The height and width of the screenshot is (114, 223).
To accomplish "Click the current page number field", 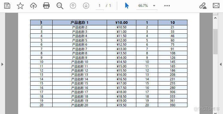I will 100,6.
